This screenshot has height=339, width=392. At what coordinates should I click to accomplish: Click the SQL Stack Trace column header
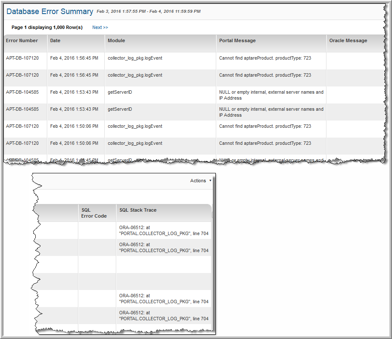click(x=137, y=210)
